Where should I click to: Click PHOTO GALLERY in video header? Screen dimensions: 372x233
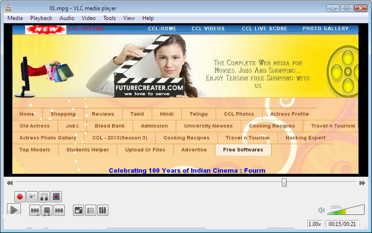click(x=325, y=29)
